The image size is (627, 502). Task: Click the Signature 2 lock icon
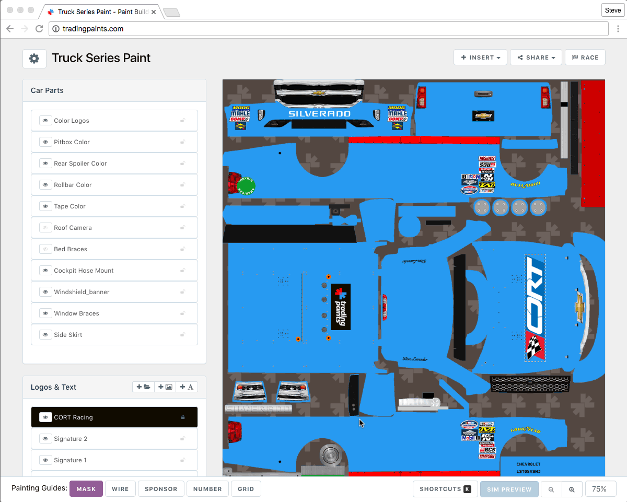pos(183,439)
